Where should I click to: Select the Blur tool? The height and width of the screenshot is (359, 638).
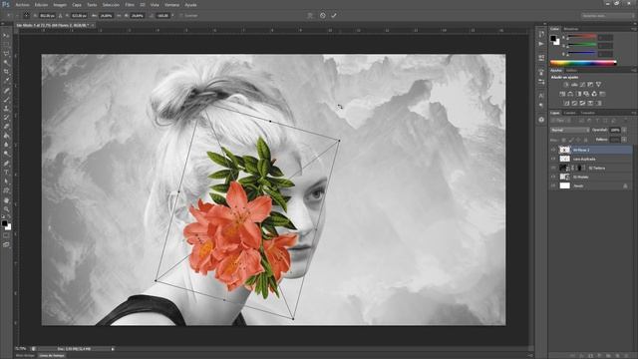6,145
